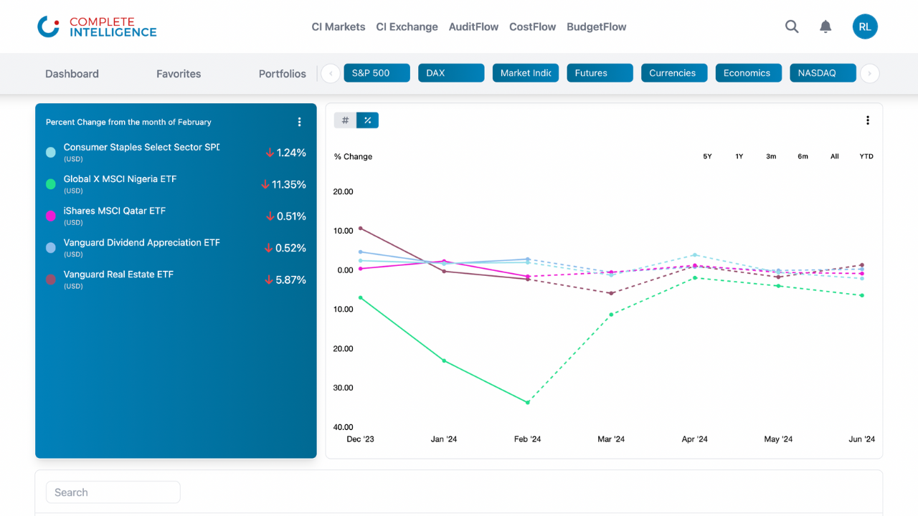Select the DAX chip
Screen dimensions: 918x516
pos(451,73)
